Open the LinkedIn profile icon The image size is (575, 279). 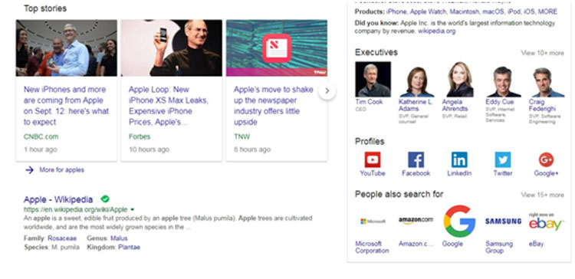(x=459, y=160)
